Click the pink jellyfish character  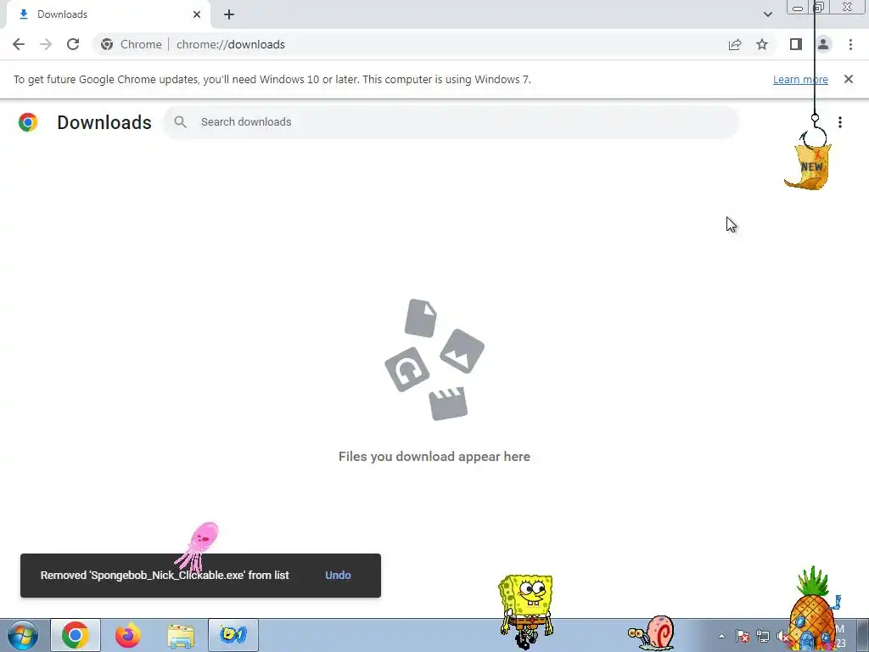pyautogui.click(x=197, y=546)
